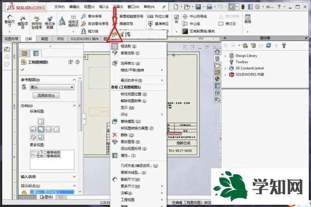Select the 磁力线 magnetic line tool

point(90,31)
